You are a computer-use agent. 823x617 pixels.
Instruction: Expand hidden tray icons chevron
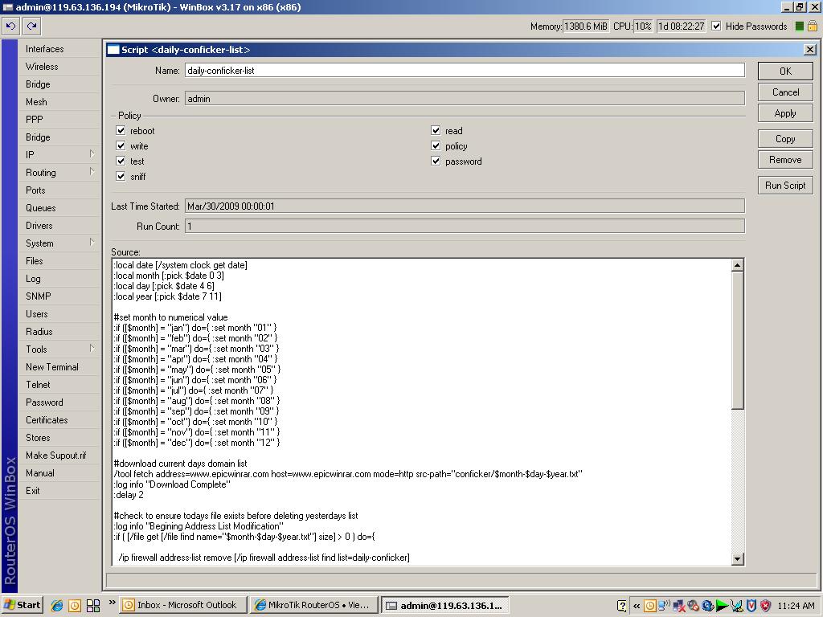637,606
